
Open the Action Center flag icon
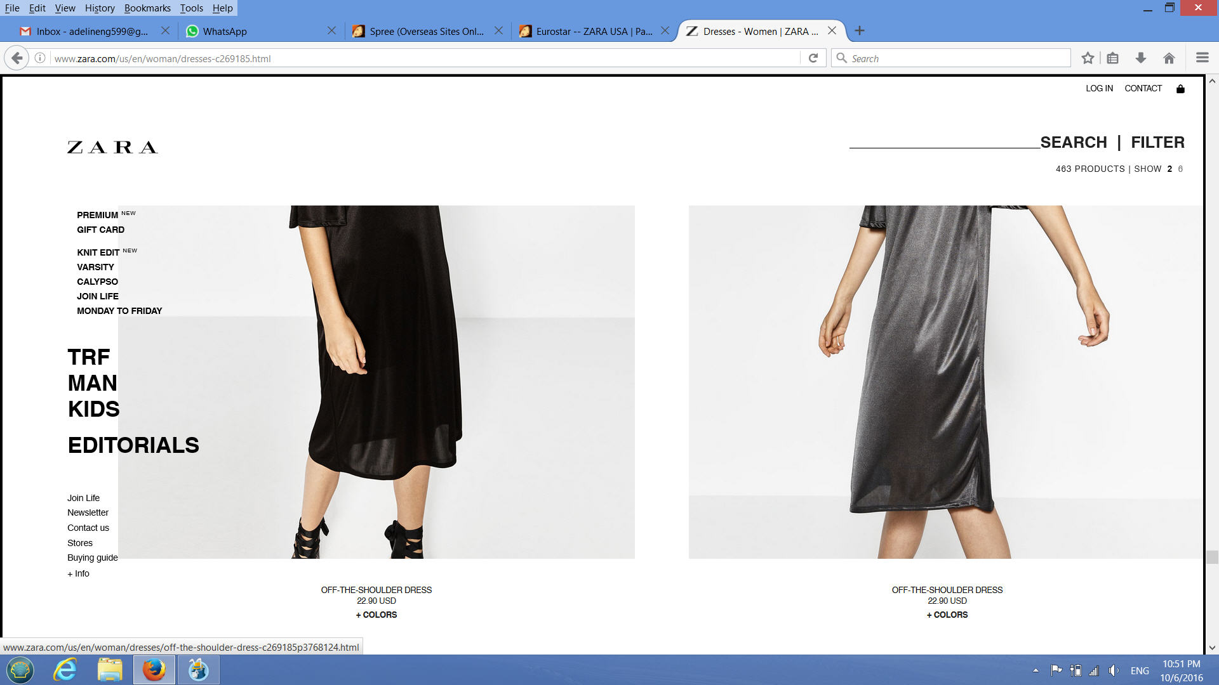pos(1056,670)
